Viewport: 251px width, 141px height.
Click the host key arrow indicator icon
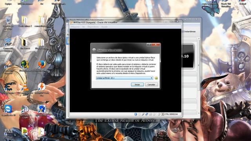click(163, 114)
